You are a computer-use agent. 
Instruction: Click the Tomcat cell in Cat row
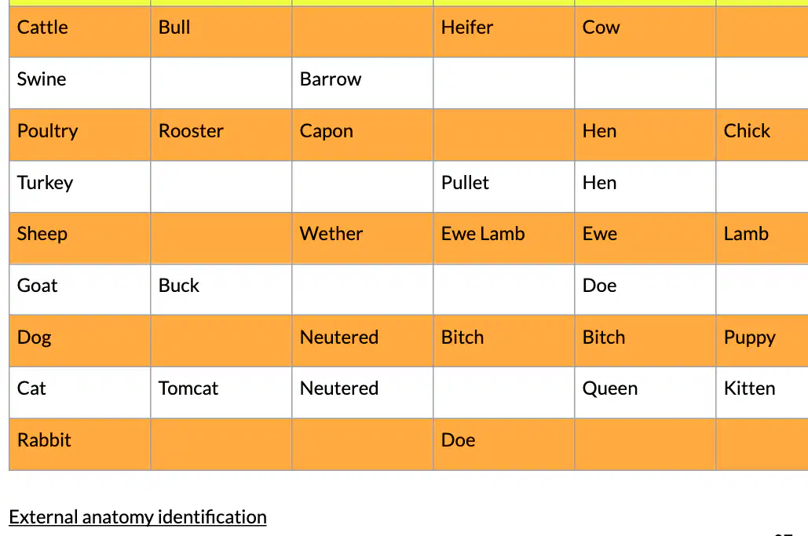(x=221, y=392)
